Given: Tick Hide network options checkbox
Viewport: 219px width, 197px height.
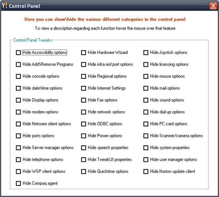Looking at the screenshot, I should [x=83, y=112].
